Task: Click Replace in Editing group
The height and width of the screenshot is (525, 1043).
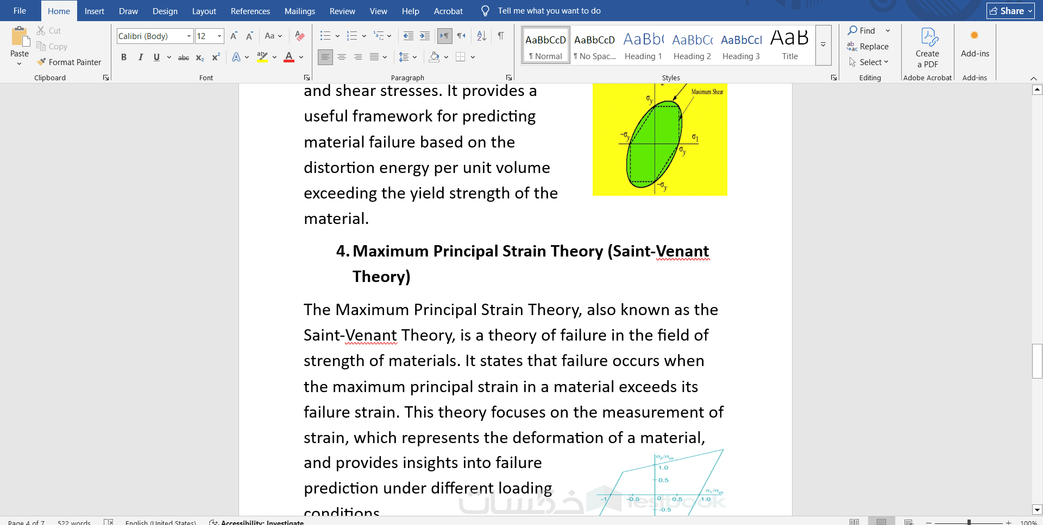Action: pos(868,47)
